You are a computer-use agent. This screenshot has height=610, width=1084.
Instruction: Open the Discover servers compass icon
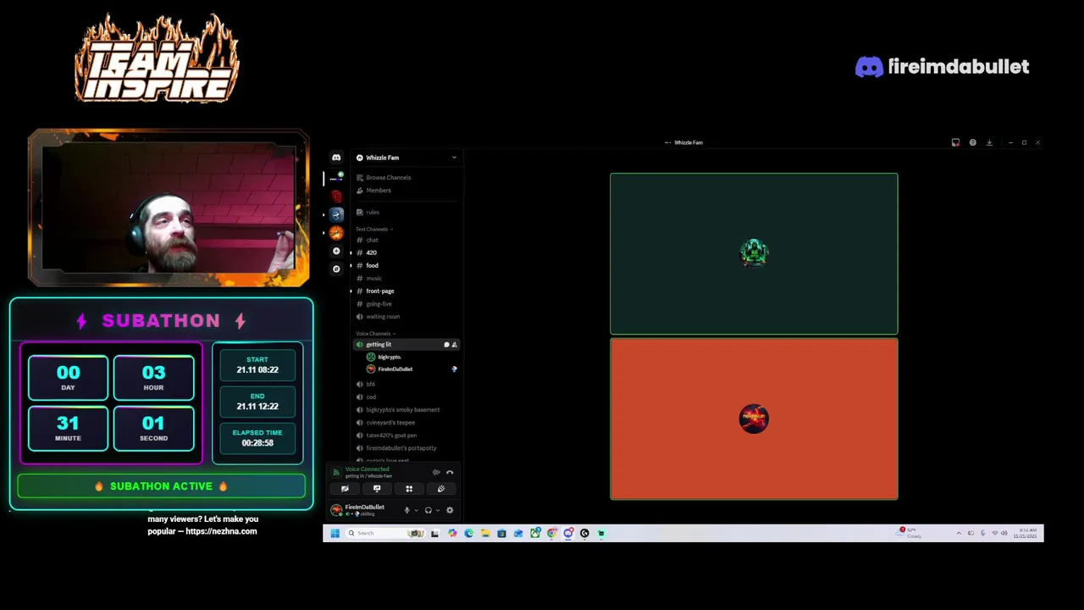point(336,269)
